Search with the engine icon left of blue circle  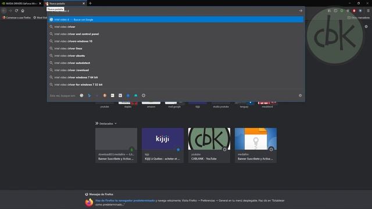pyautogui.click(x=120, y=95)
